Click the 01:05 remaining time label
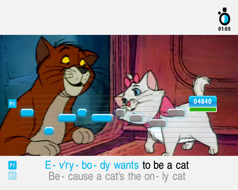238x190 pixels. [224, 29]
